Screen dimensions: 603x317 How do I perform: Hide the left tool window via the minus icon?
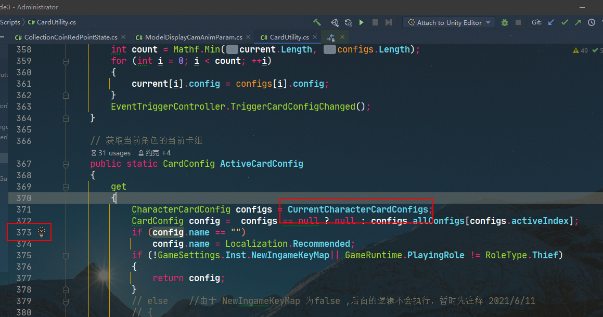point(2,37)
